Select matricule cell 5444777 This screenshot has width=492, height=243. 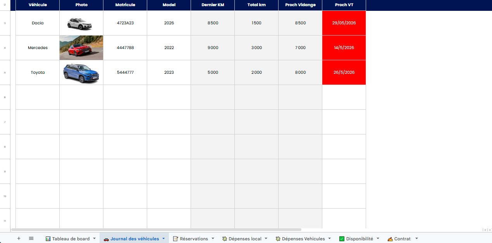[x=125, y=73]
